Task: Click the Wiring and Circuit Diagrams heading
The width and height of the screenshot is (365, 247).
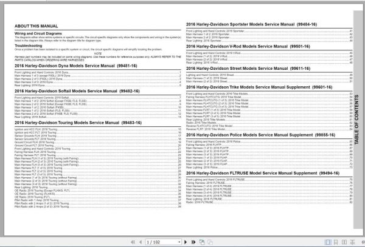Action: click(x=38, y=33)
